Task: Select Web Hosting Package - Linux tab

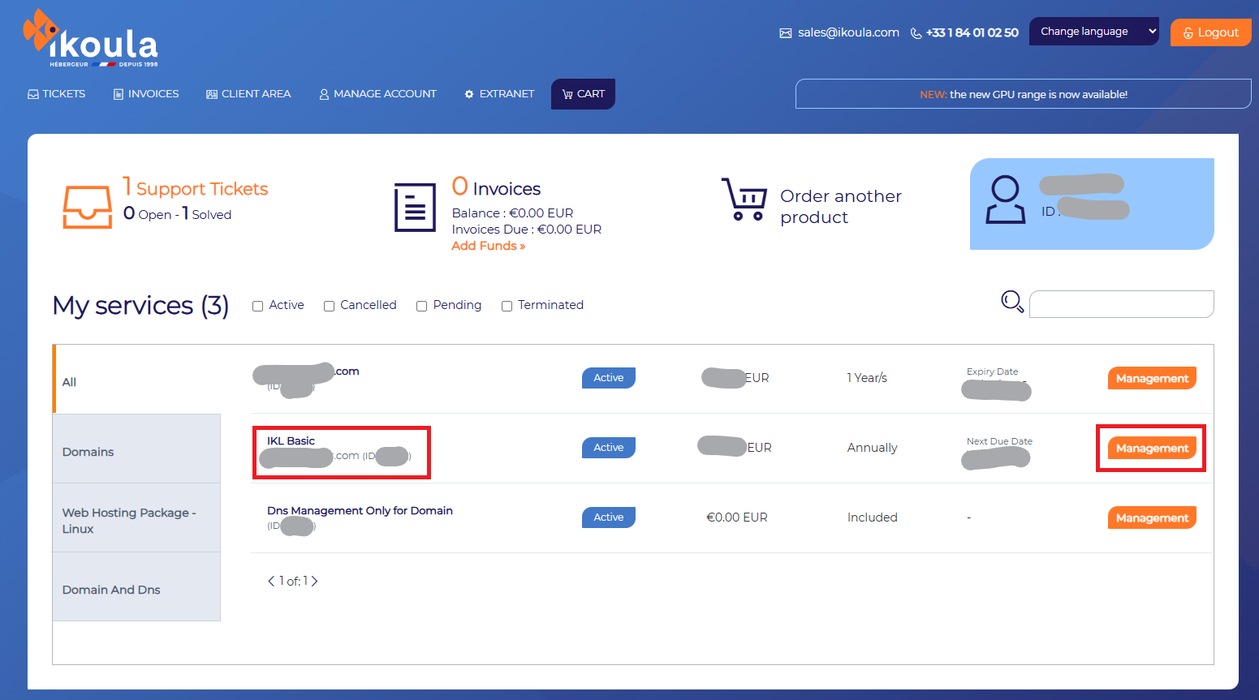Action: tap(136, 518)
